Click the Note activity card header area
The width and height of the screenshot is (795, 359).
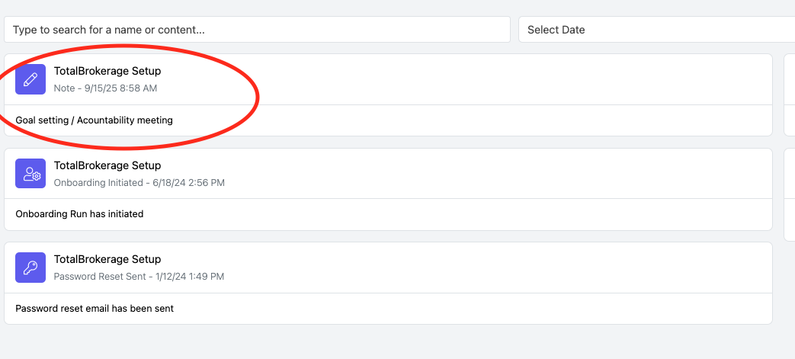389,79
